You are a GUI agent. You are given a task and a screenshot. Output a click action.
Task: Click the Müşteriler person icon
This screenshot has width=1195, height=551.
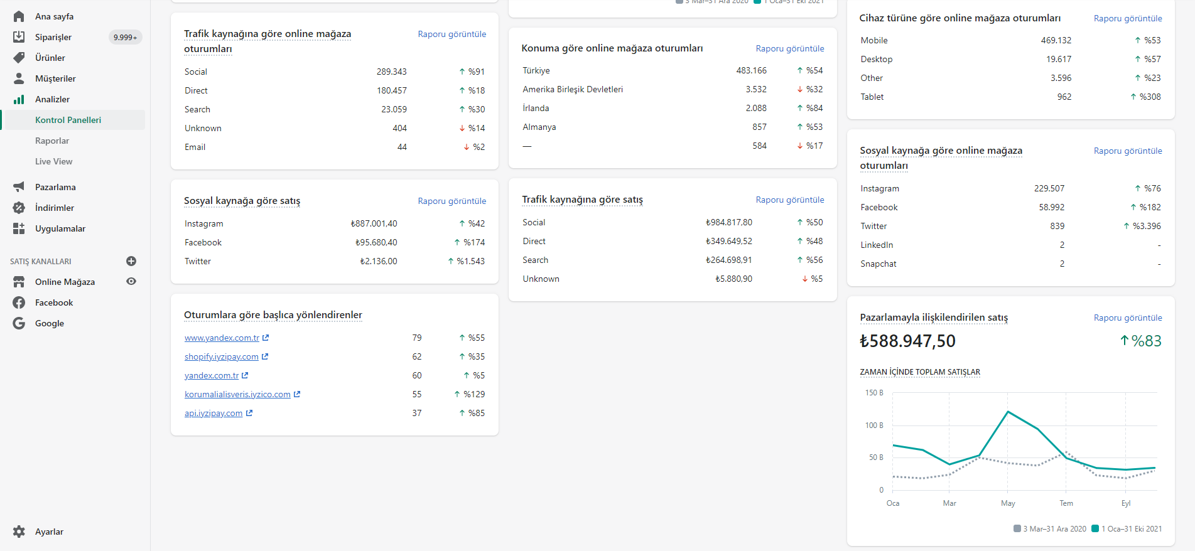[x=19, y=78]
